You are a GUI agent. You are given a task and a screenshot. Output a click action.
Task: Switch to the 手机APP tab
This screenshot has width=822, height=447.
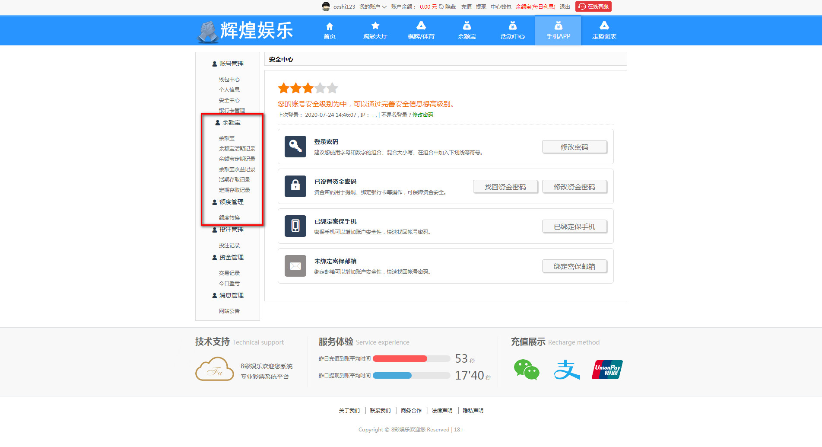558,31
